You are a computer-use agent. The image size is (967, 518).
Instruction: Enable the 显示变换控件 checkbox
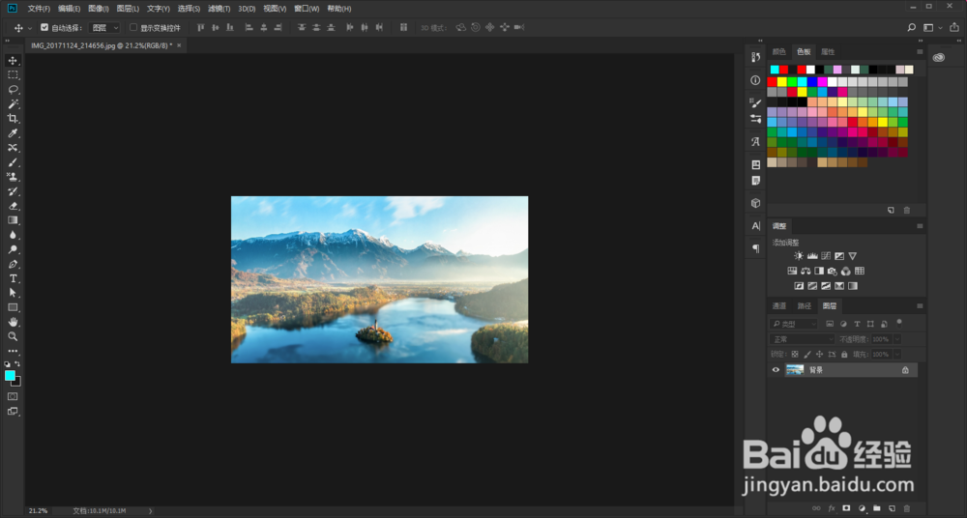click(133, 27)
